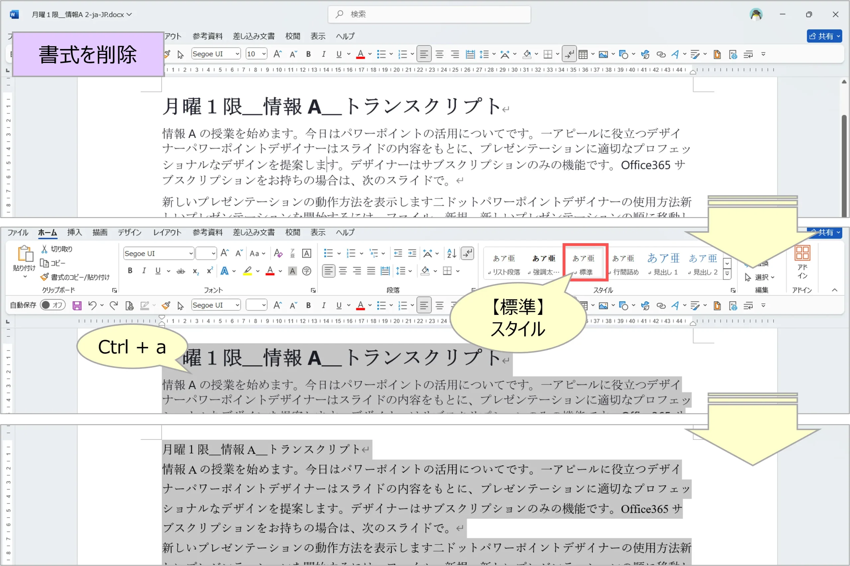Viewport: 850px width, 566px height.
Task: Click the purple Save floppy disk icon
Action: click(77, 306)
